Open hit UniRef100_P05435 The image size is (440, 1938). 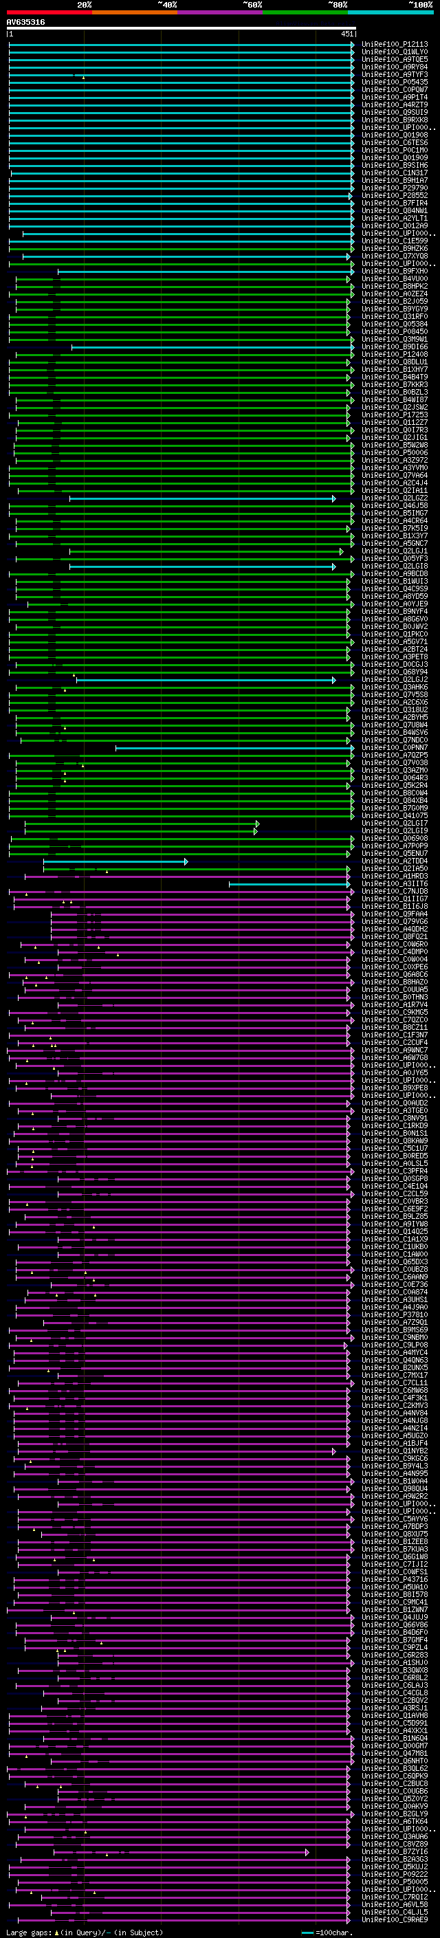pos(395,82)
